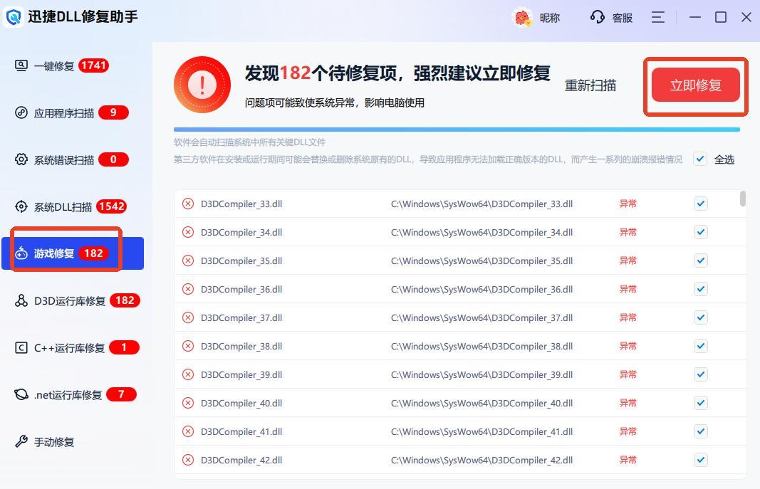Uncheck the D3DCompiler_41.dll checkbox
Image resolution: width=760 pixels, height=489 pixels.
click(x=700, y=431)
